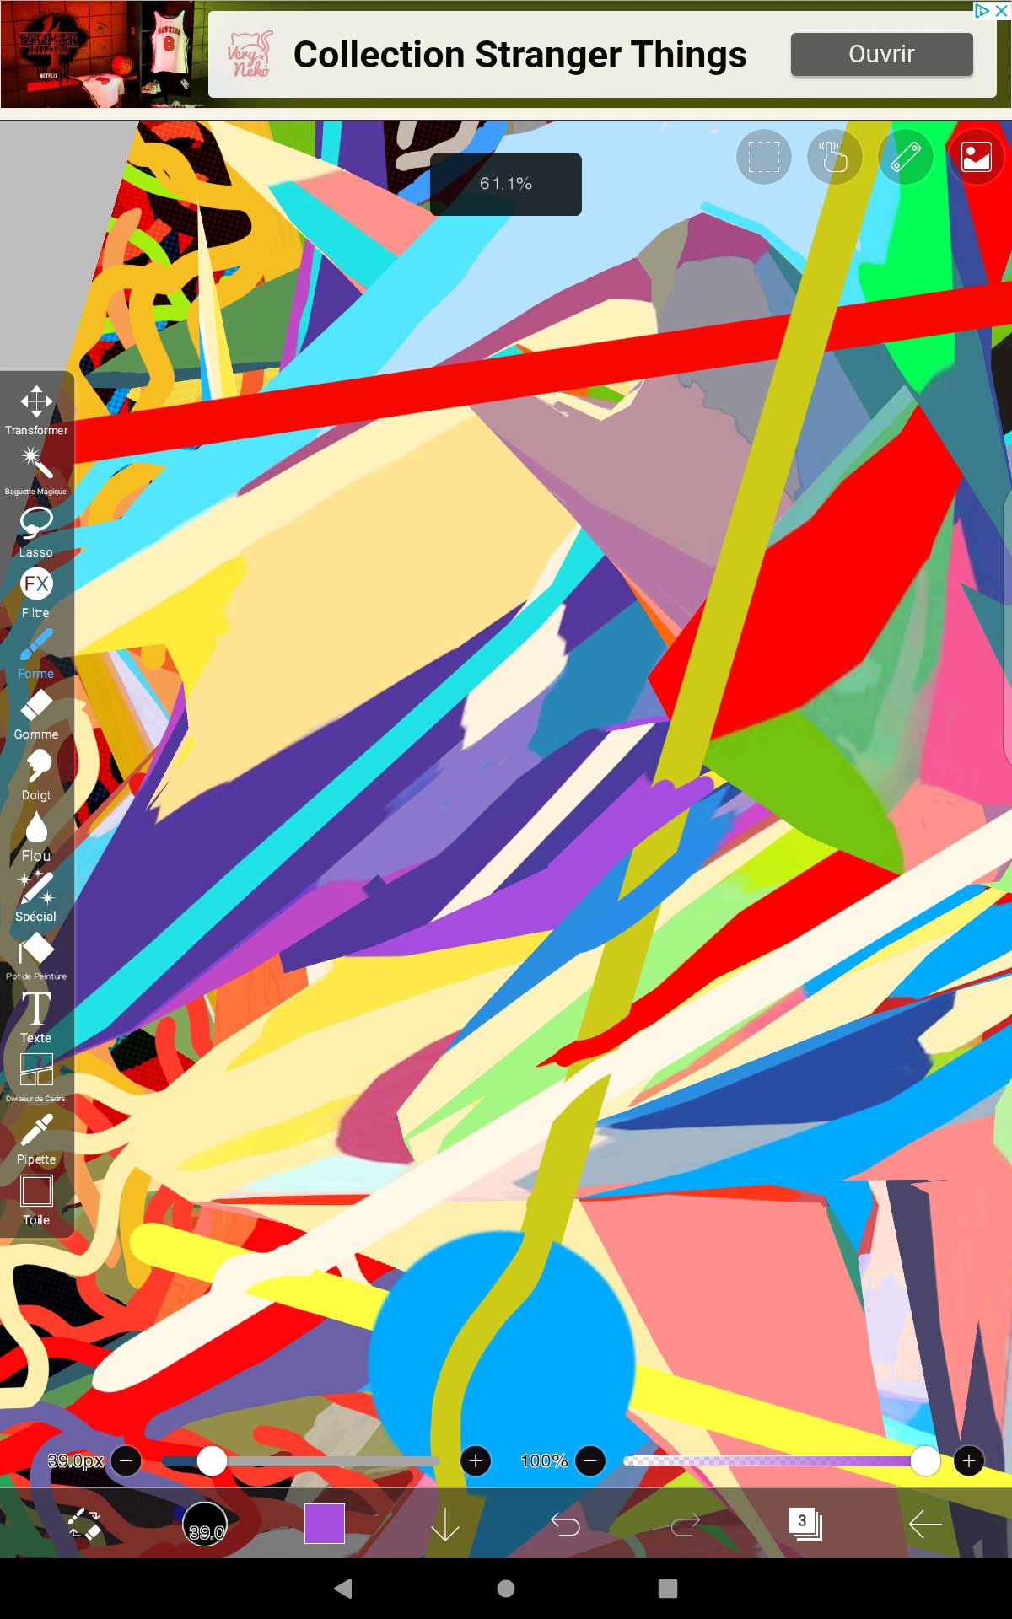Image resolution: width=1012 pixels, height=1619 pixels.
Task: Open the layers panel showing 3
Action: (805, 1524)
